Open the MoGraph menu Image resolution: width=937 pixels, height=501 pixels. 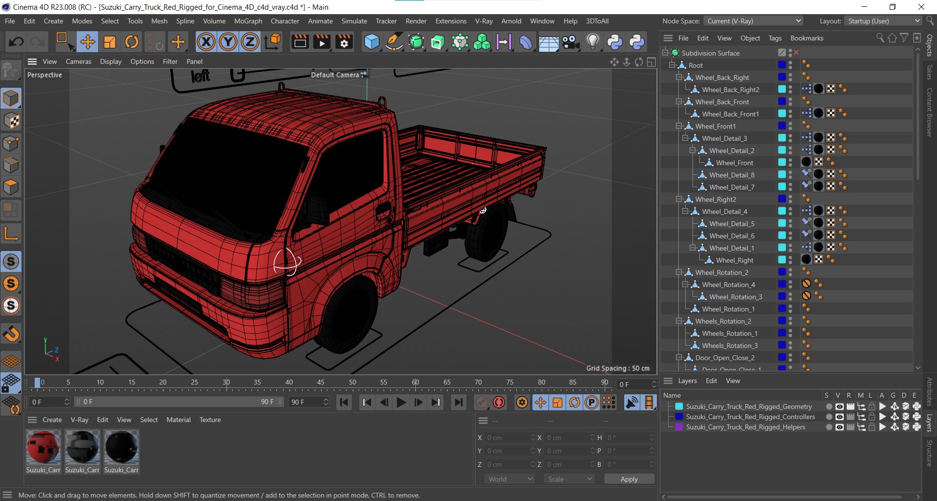248,21
